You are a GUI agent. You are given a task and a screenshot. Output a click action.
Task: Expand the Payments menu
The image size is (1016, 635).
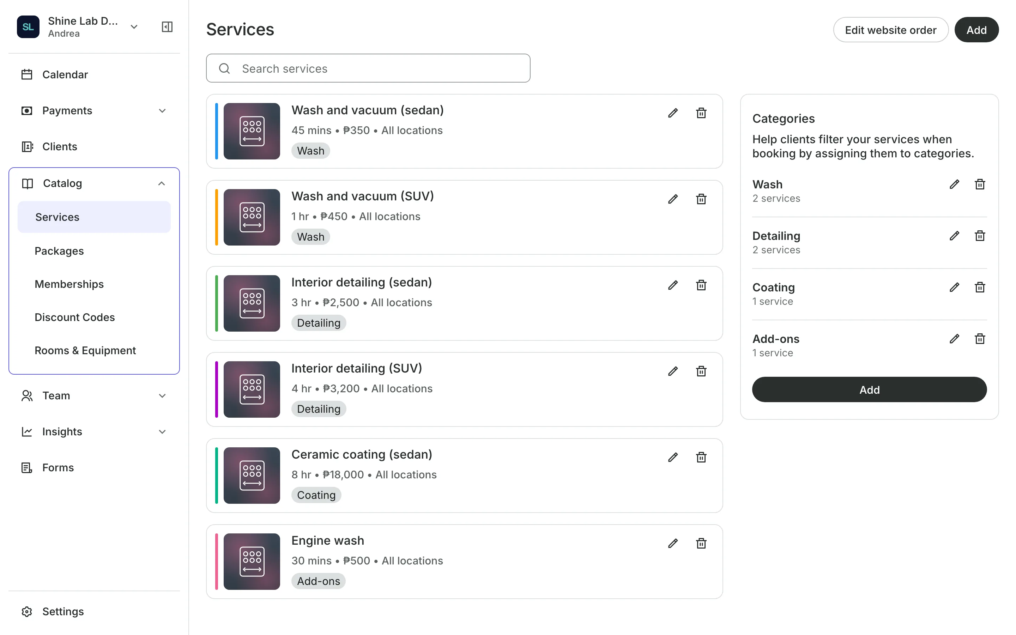(162, 111)
